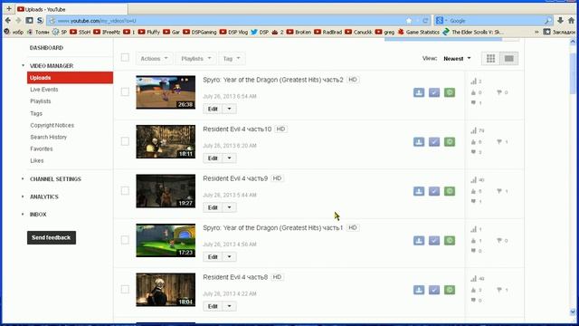The height and width of the screenshot is (326, 579).
Task: Tick the checkbox for Resident Evil 4 часть10
Action: coord(125,141)
